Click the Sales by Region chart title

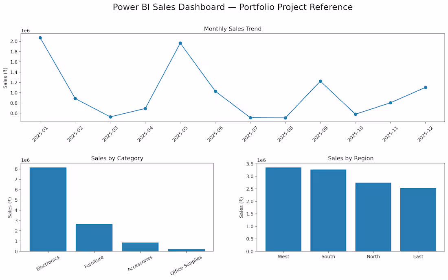(351, 158)
